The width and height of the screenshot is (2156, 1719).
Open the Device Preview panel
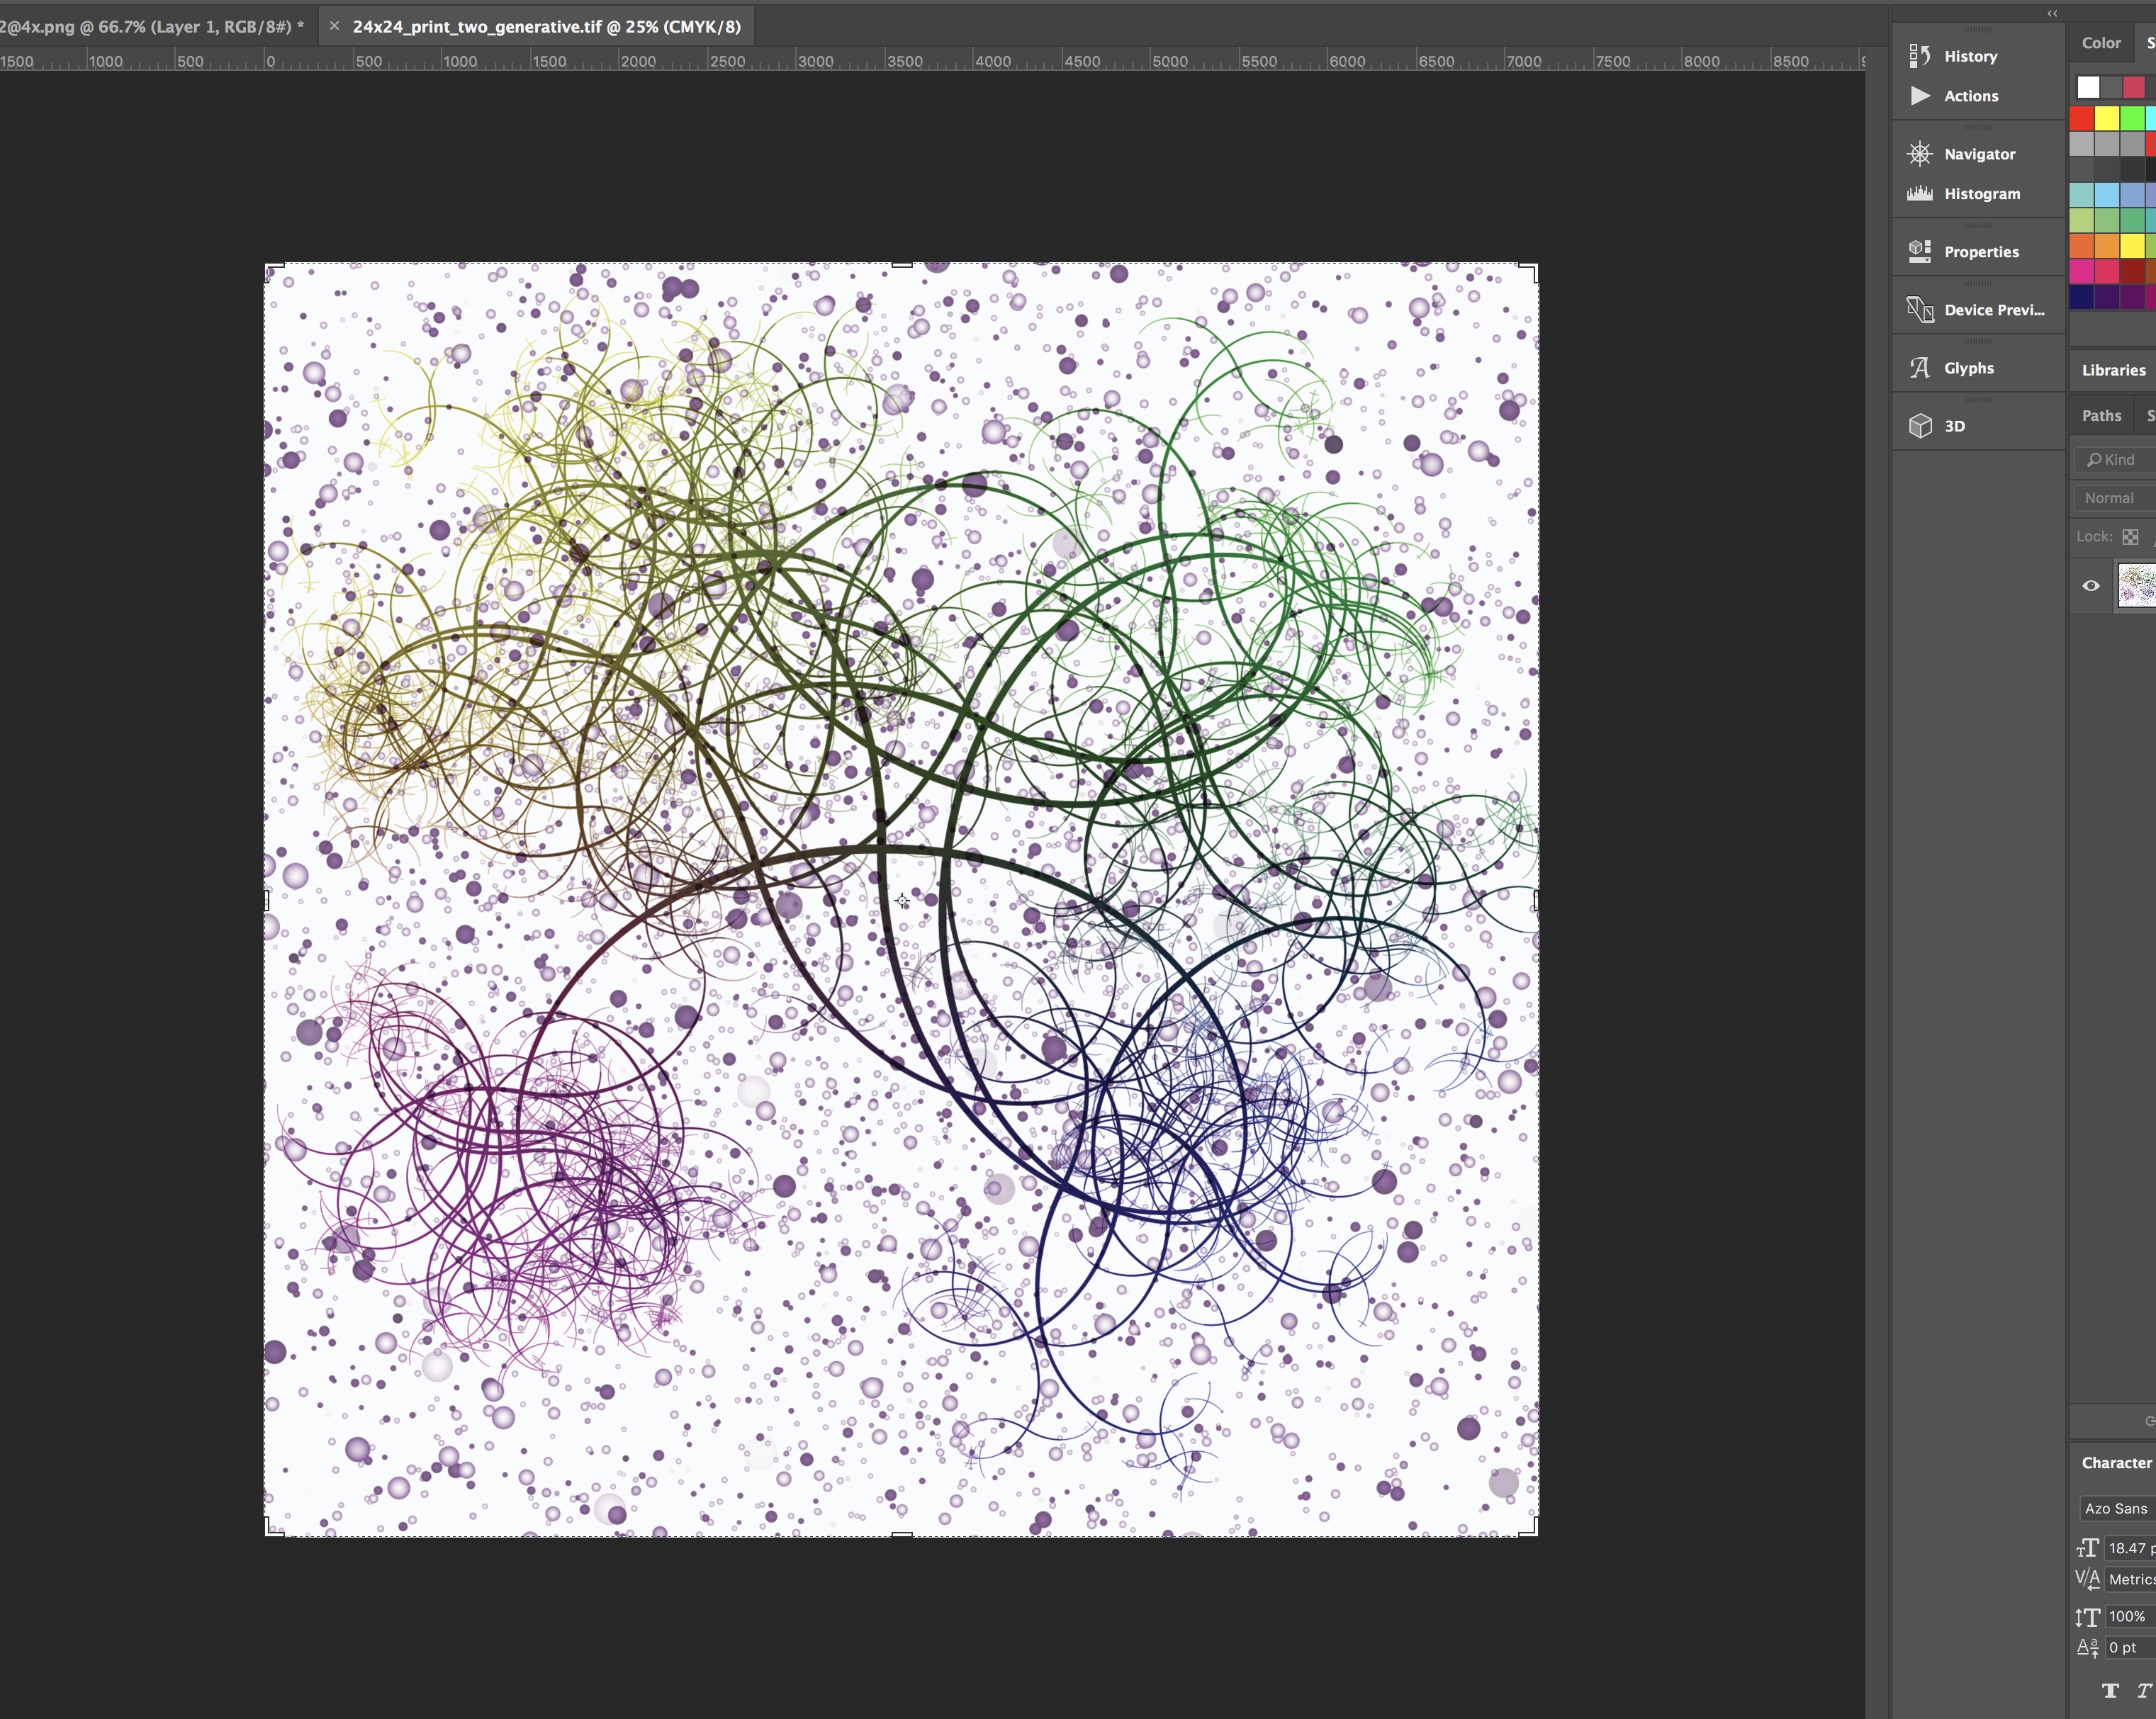tap(1992, 310)
